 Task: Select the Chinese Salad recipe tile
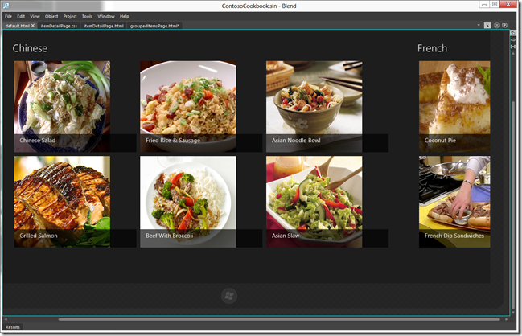click(62, 106)
